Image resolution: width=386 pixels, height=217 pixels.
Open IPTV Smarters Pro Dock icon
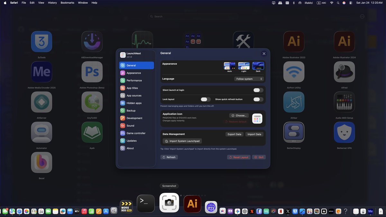click(x=211, y=207)
